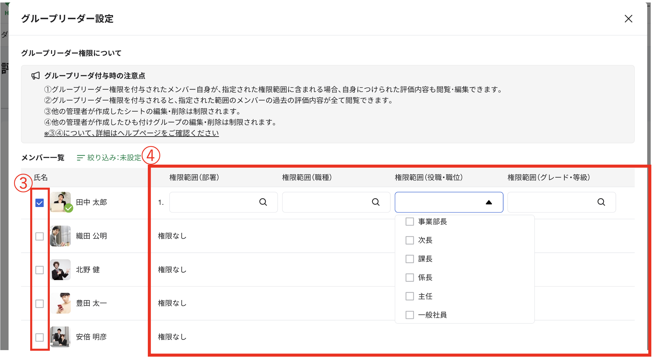This screenshot has width=656, height=361.
Task: Uncheck the 田中 太郎 member checkbox
Action: (40, 203)
